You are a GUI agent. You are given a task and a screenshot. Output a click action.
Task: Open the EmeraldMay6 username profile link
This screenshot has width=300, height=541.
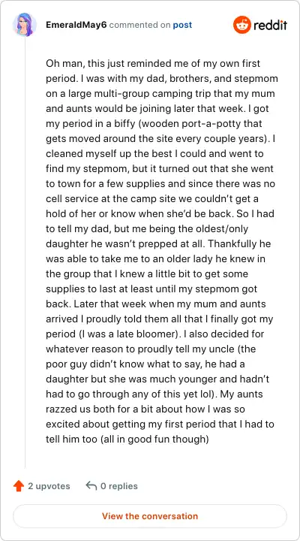[76, 25]
